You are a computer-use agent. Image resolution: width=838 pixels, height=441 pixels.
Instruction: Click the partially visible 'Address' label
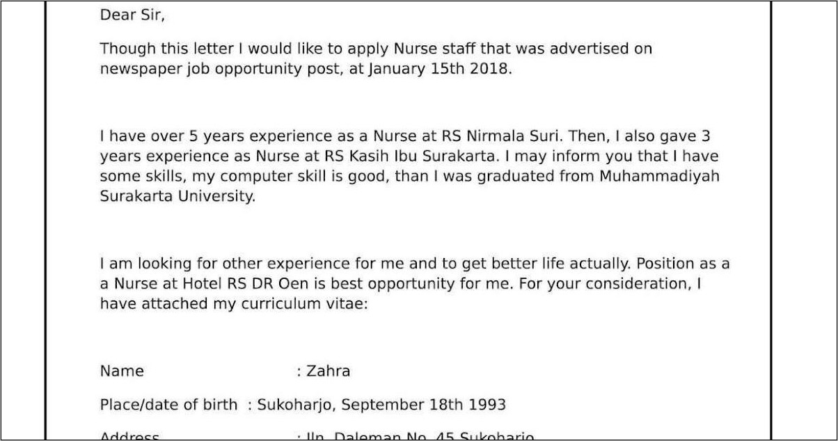point(129,437)
